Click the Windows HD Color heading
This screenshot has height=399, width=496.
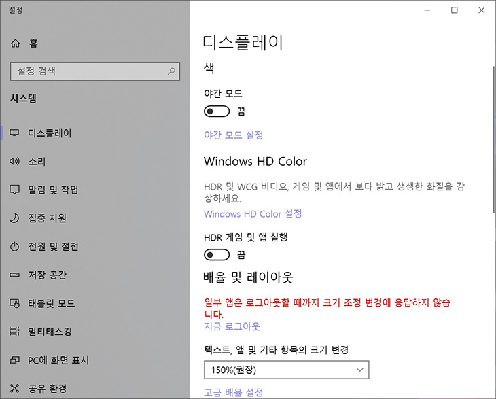[255, 161]
